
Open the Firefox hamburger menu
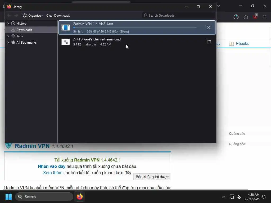[265, 17]
